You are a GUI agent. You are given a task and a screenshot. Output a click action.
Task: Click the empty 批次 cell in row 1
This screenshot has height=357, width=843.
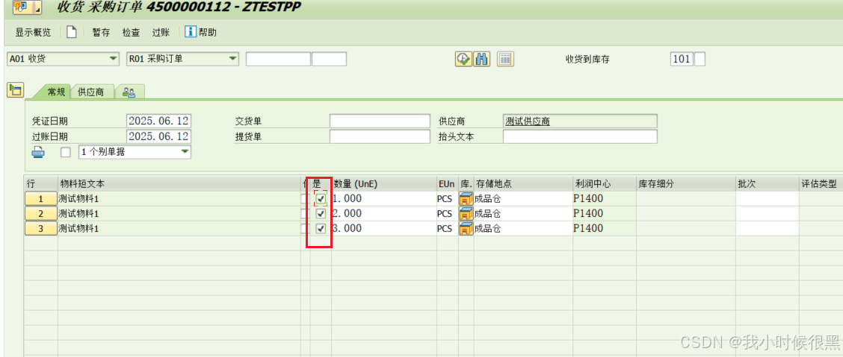(768, 199)
